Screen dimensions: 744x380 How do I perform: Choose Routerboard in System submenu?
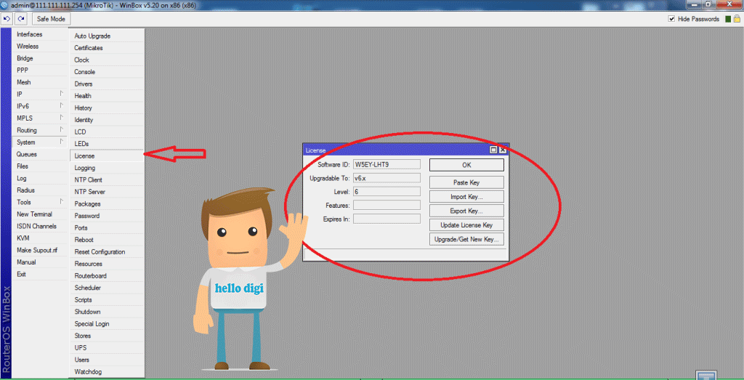click(106, 275)
